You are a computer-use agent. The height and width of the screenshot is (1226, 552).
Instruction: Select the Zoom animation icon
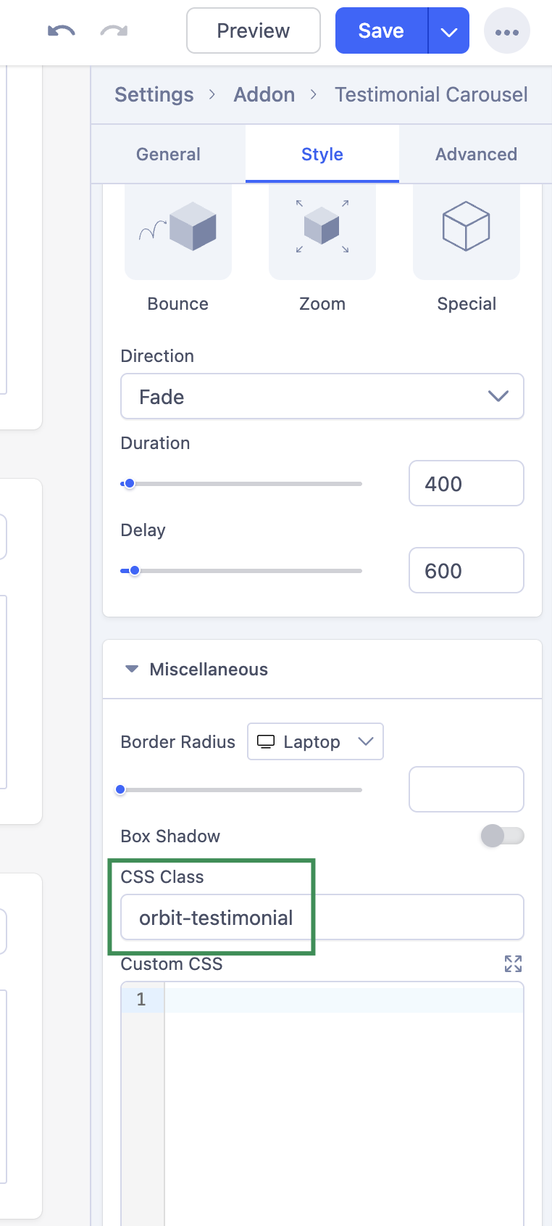pyautogui.click(x=322, y=231)
